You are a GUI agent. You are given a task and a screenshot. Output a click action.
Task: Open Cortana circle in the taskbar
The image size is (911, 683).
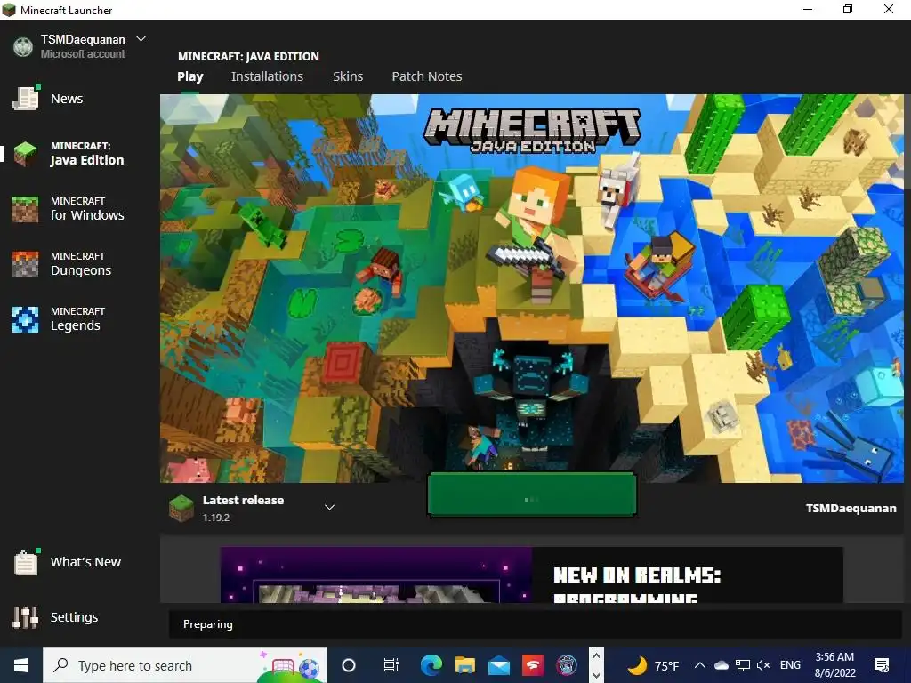(x=349, y=665)
